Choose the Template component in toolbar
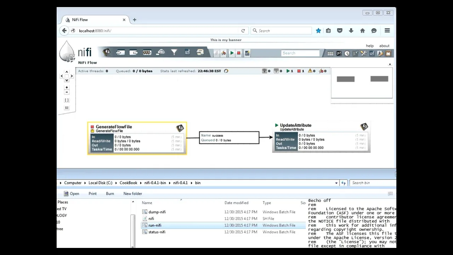This screenshot has width=453, height=255. (x=187, y=52)
